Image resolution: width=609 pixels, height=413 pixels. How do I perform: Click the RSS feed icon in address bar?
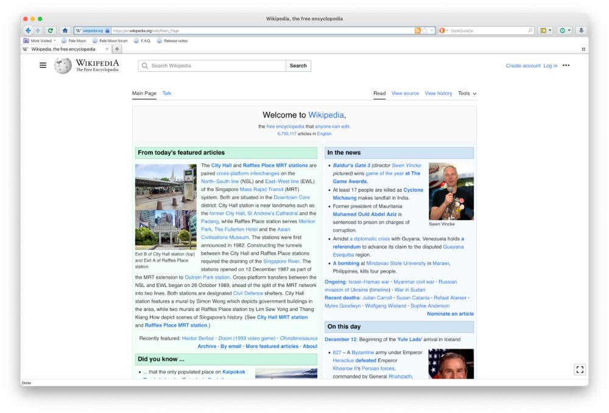418,30
